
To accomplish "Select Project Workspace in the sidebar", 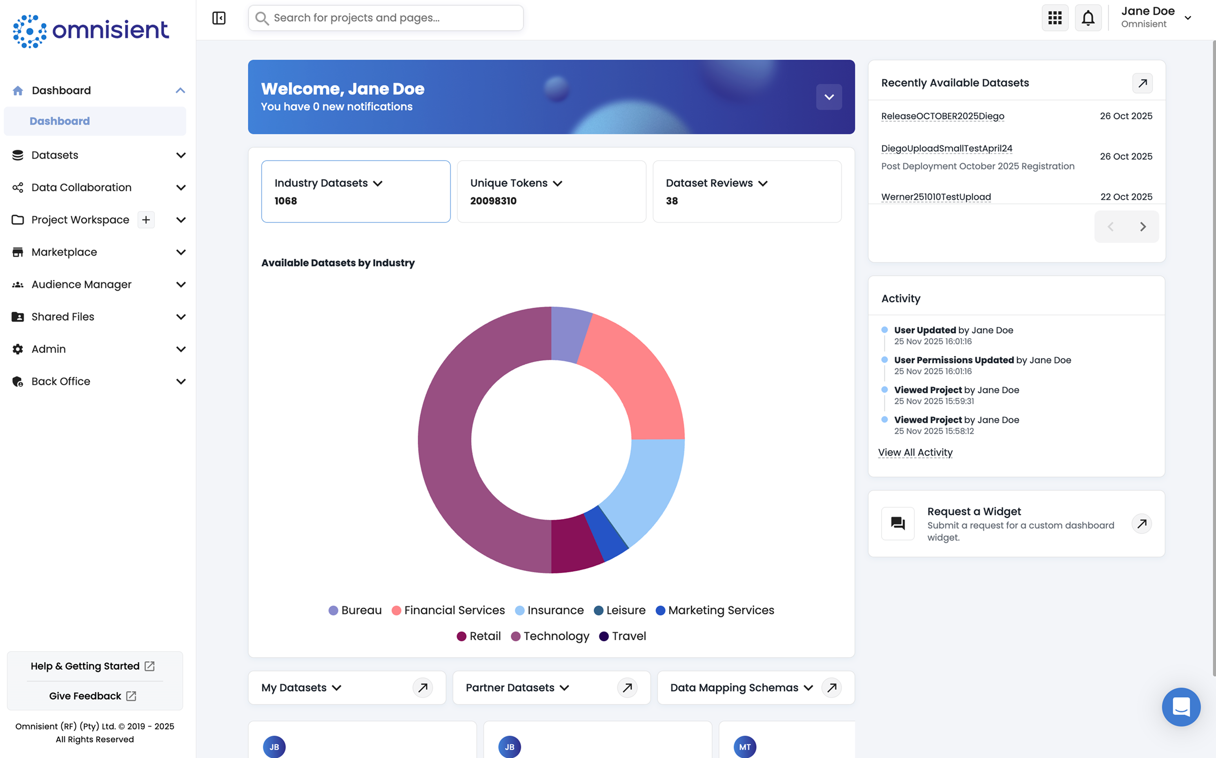I will [x=80, y=219].
